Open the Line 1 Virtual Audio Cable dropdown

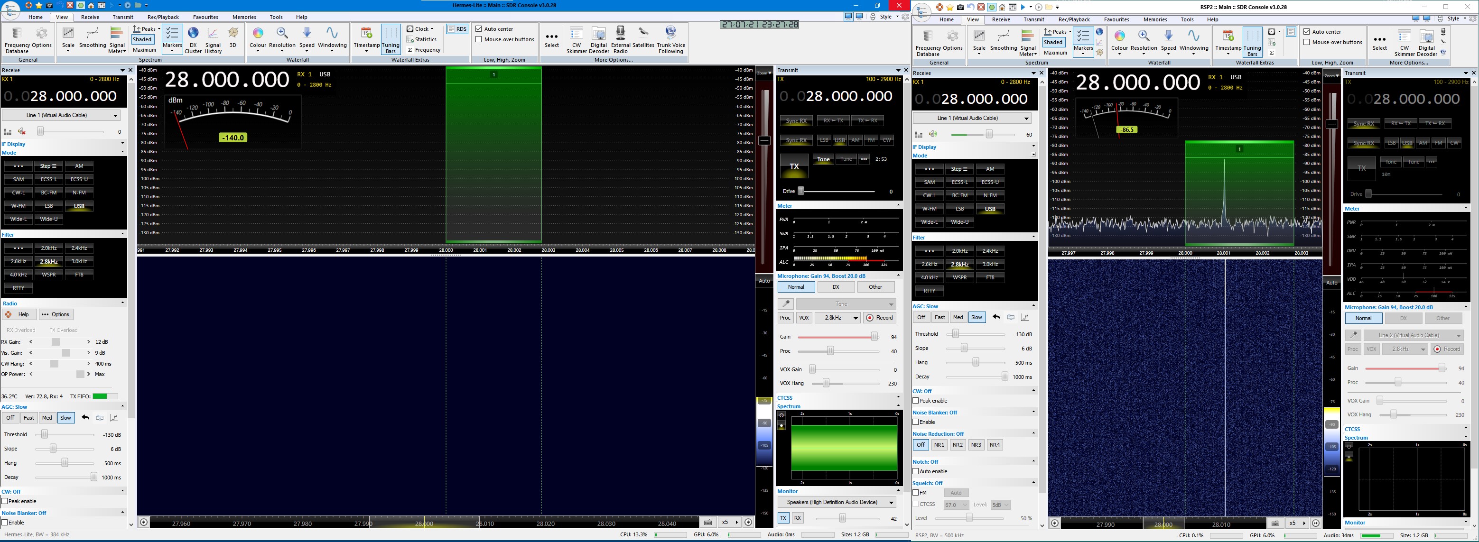click(61, 115)
